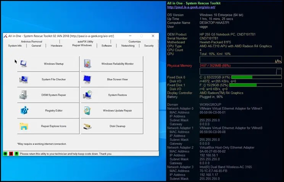Click IP address 192.168.56.1

point(209,155)
